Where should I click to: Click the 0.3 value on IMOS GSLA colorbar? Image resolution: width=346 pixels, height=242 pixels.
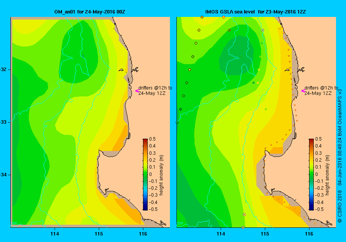318,153
